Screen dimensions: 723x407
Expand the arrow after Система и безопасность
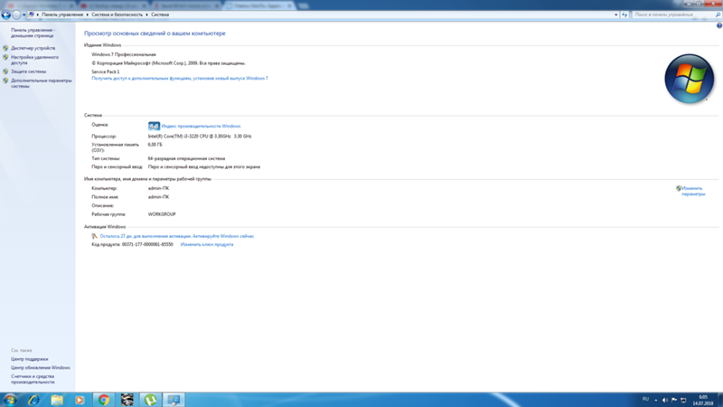coord(147,14)
